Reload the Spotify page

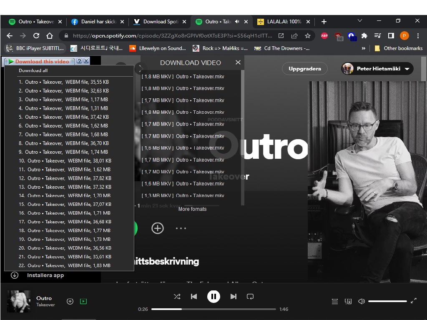[36, 36]
